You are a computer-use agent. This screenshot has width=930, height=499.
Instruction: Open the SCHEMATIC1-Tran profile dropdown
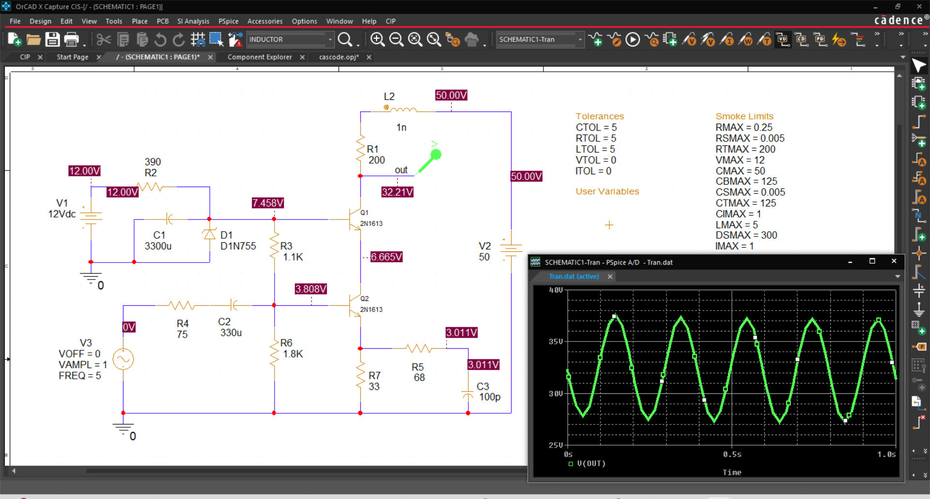[x=580, y=39]
